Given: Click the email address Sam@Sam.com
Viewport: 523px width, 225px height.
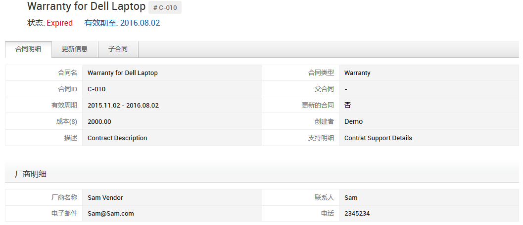Looking at the screenshot, I should coord(111,214).
